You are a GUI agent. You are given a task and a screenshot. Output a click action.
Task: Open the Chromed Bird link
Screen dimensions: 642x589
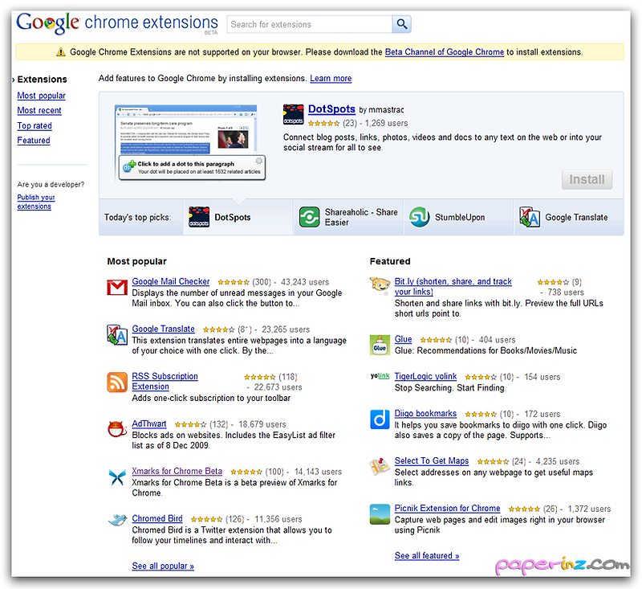pyautogui.click(x=157, y=518)
